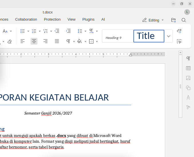Open paragraph settings in right sidebar
Image resolution: width=194 pixels, height=157 pixels.
coord(188,58)
